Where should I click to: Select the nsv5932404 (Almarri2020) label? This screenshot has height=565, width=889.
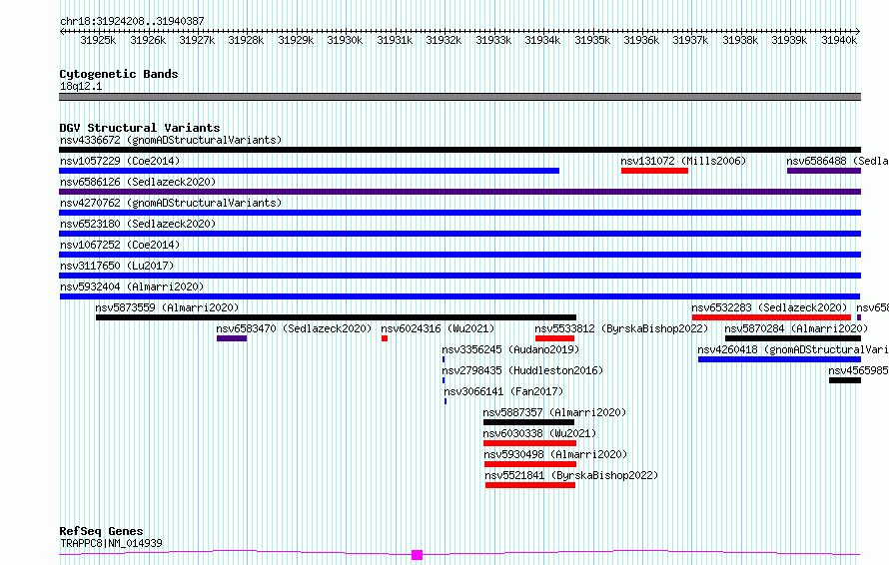(132, 286)
